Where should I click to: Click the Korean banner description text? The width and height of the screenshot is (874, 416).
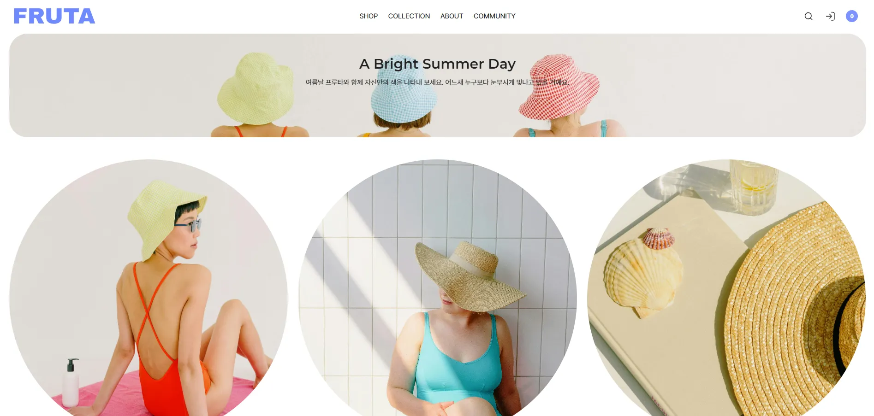[437, 82]
